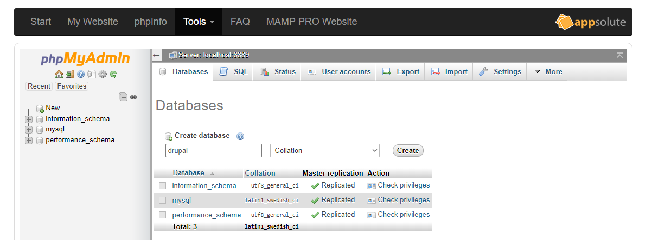Open the Settings tab

[x=500, y=71]
